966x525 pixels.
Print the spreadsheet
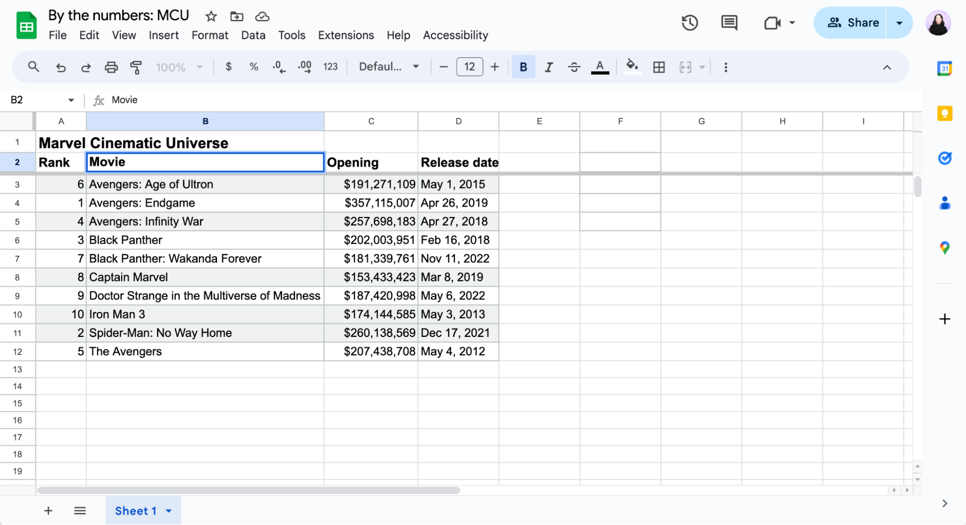click(x=111, y=67)
